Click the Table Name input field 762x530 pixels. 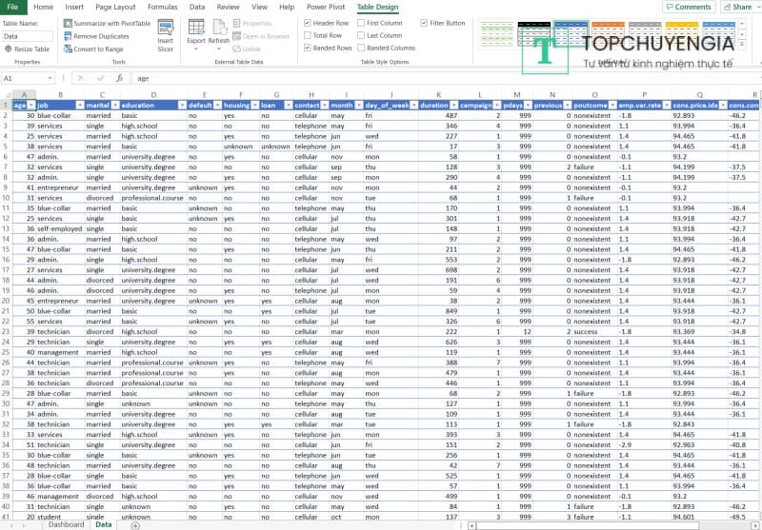28,36
